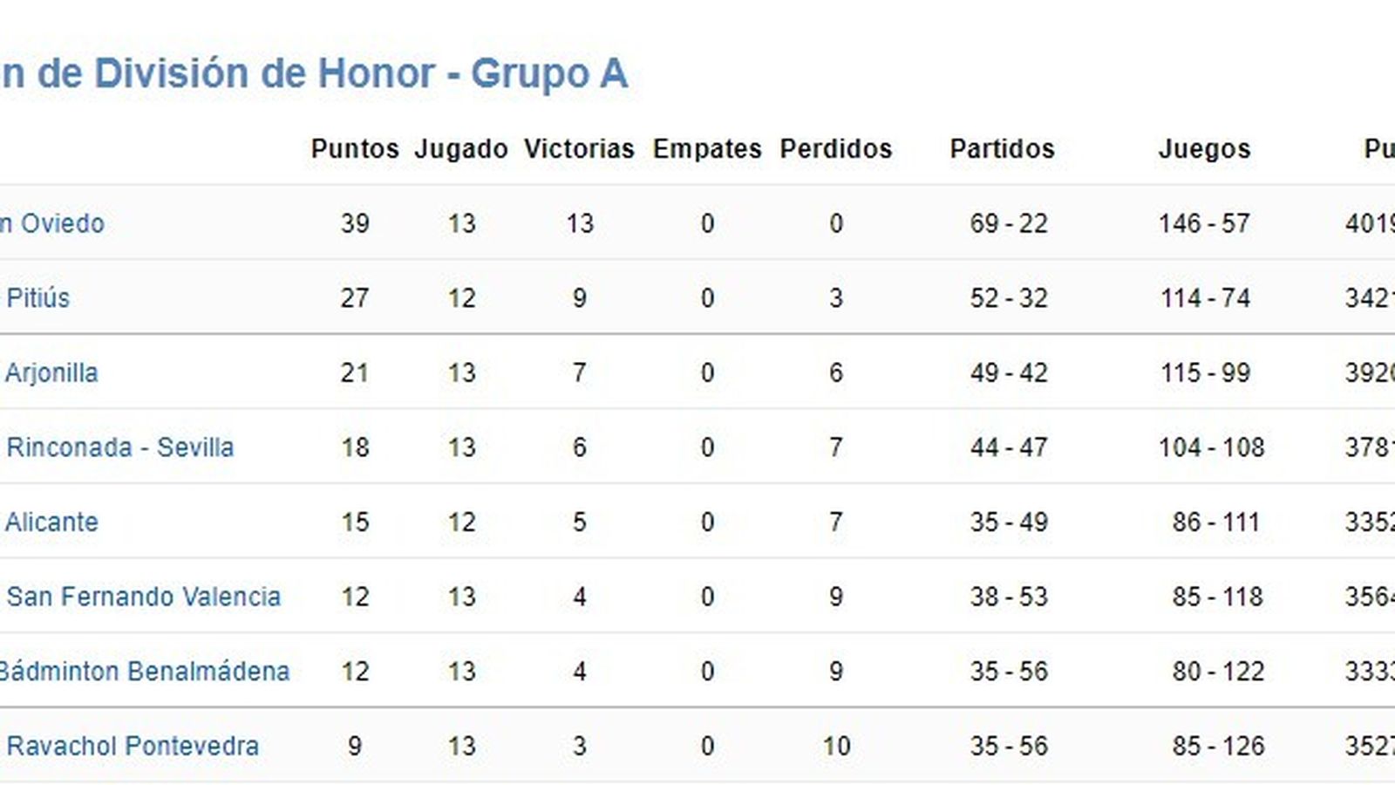Click the Puntos column header
1395x785 pixels.
(x=355, y=149)
